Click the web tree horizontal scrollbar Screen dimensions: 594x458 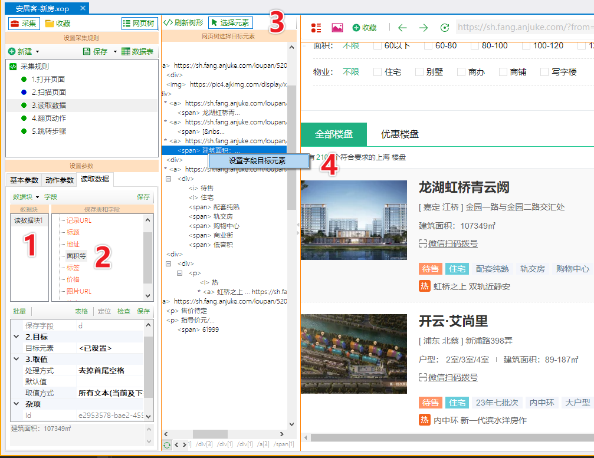click(x=224, y=434)
